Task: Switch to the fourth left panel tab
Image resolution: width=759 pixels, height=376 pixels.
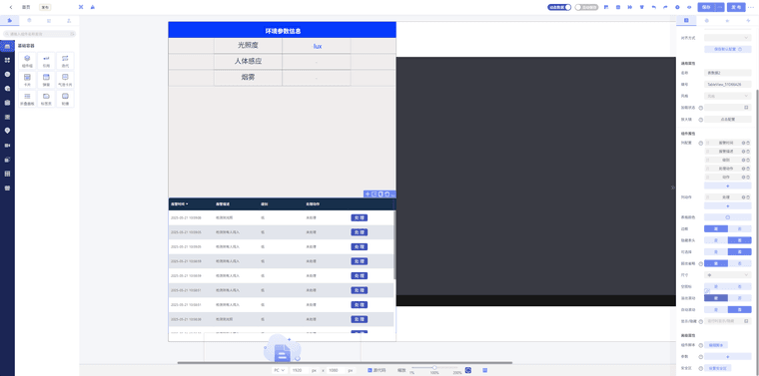Action: coord(69,20)
